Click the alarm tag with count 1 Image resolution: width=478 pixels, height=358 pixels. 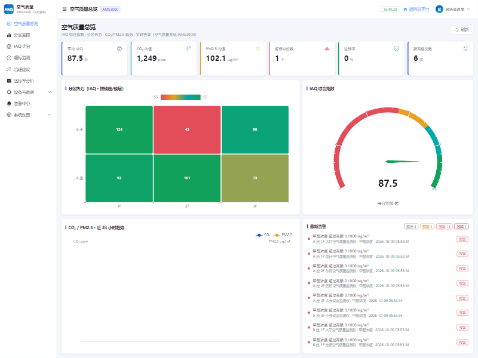[x=461, y=227]
